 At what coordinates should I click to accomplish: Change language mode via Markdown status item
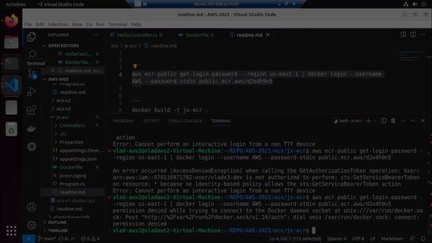pyautogui.click(x=392, y=238)
